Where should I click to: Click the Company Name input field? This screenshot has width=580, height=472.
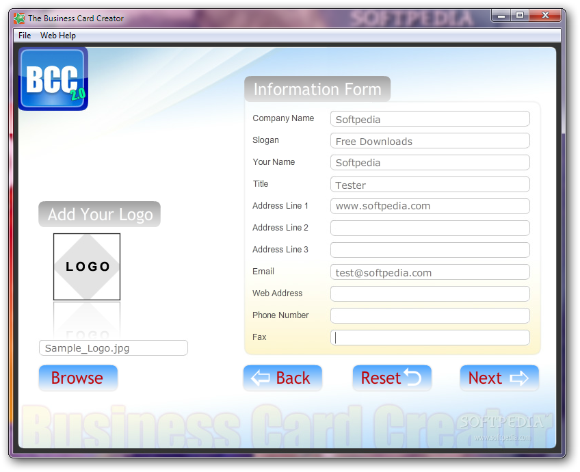tap(430, 119)
